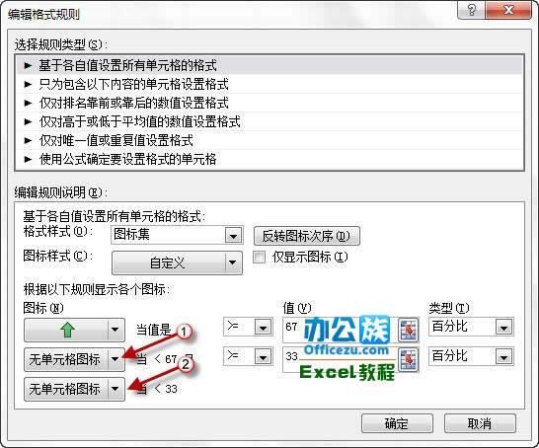Click the range selector icon beside value 67
This screenshot has width=539, height=448.
tap(409, 330)
